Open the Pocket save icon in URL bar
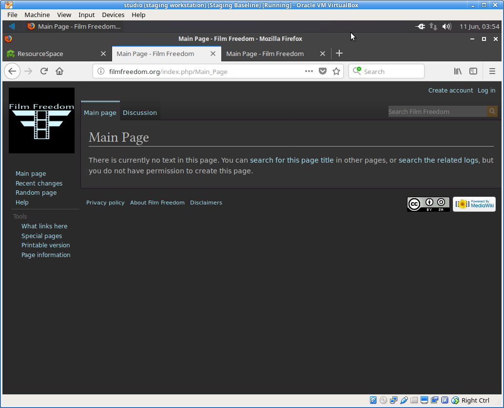The height and width of the screenshot is (408, 504). tap(322, 72)
